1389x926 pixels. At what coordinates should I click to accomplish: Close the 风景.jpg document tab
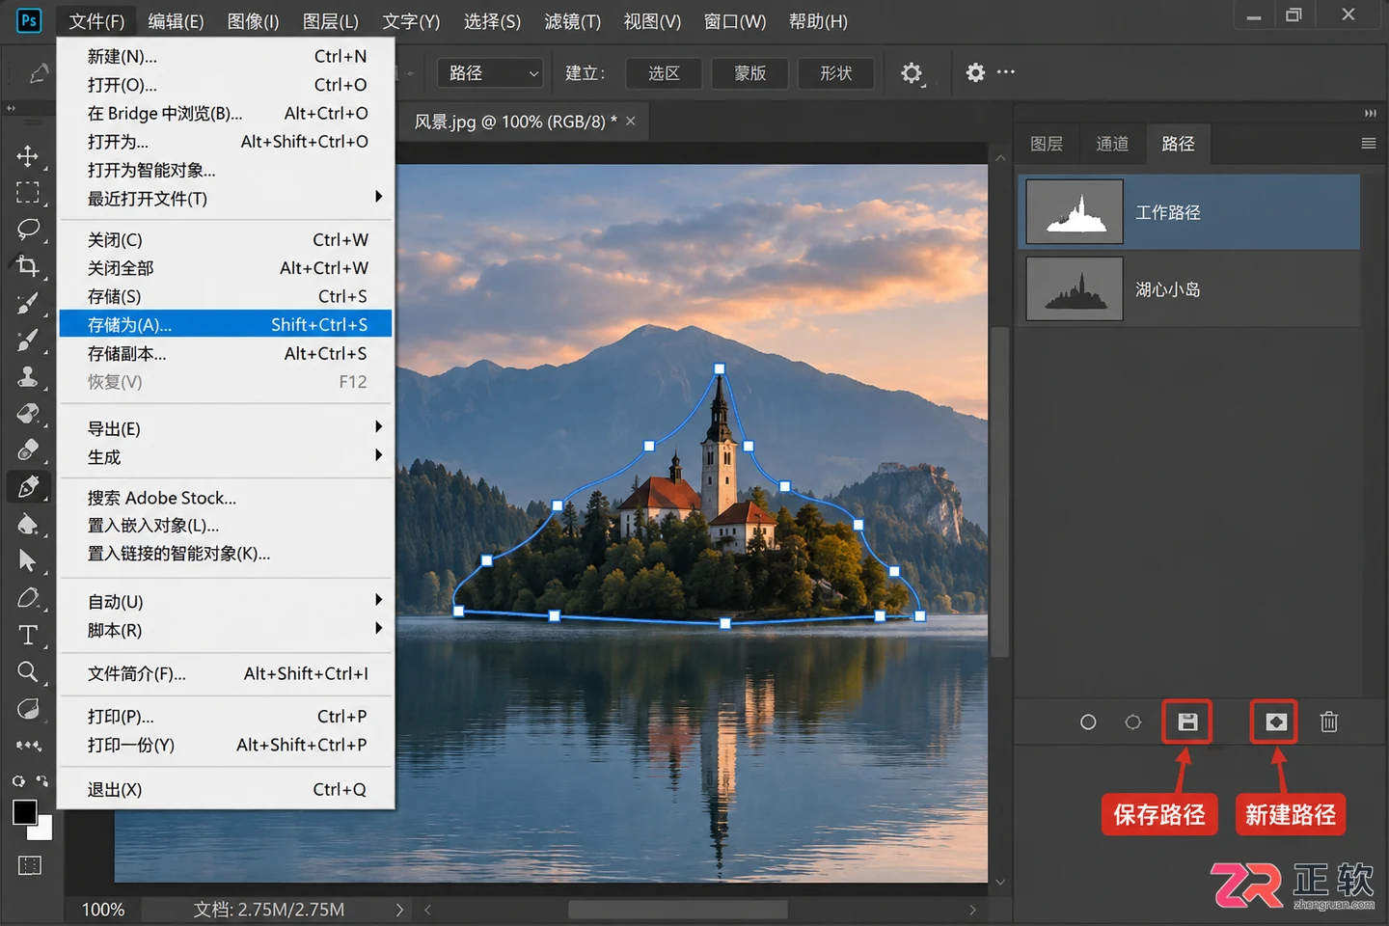click(631, 121)
